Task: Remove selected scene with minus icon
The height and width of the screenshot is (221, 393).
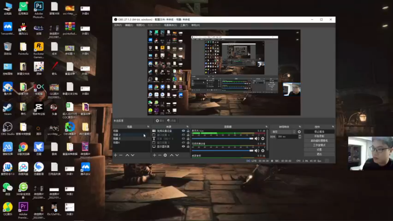Action: coord(121,155)
